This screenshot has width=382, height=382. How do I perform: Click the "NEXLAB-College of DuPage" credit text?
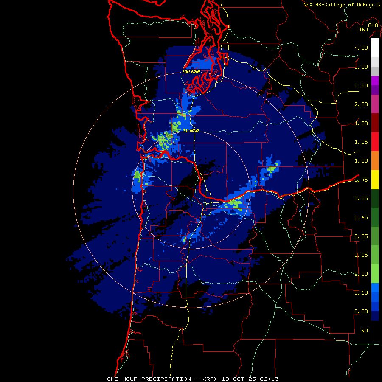[x=339, y=5]
